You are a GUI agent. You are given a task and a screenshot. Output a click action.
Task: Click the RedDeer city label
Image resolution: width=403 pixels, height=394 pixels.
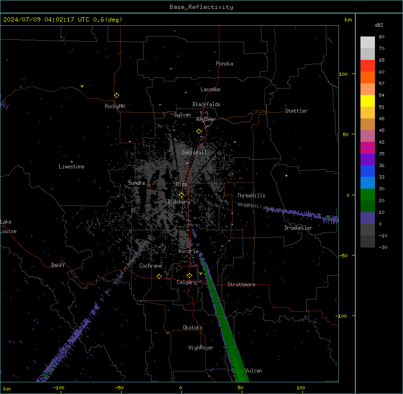click(206, 119)
